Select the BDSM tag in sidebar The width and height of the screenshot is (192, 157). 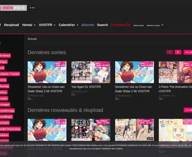(x=3, y=80)
